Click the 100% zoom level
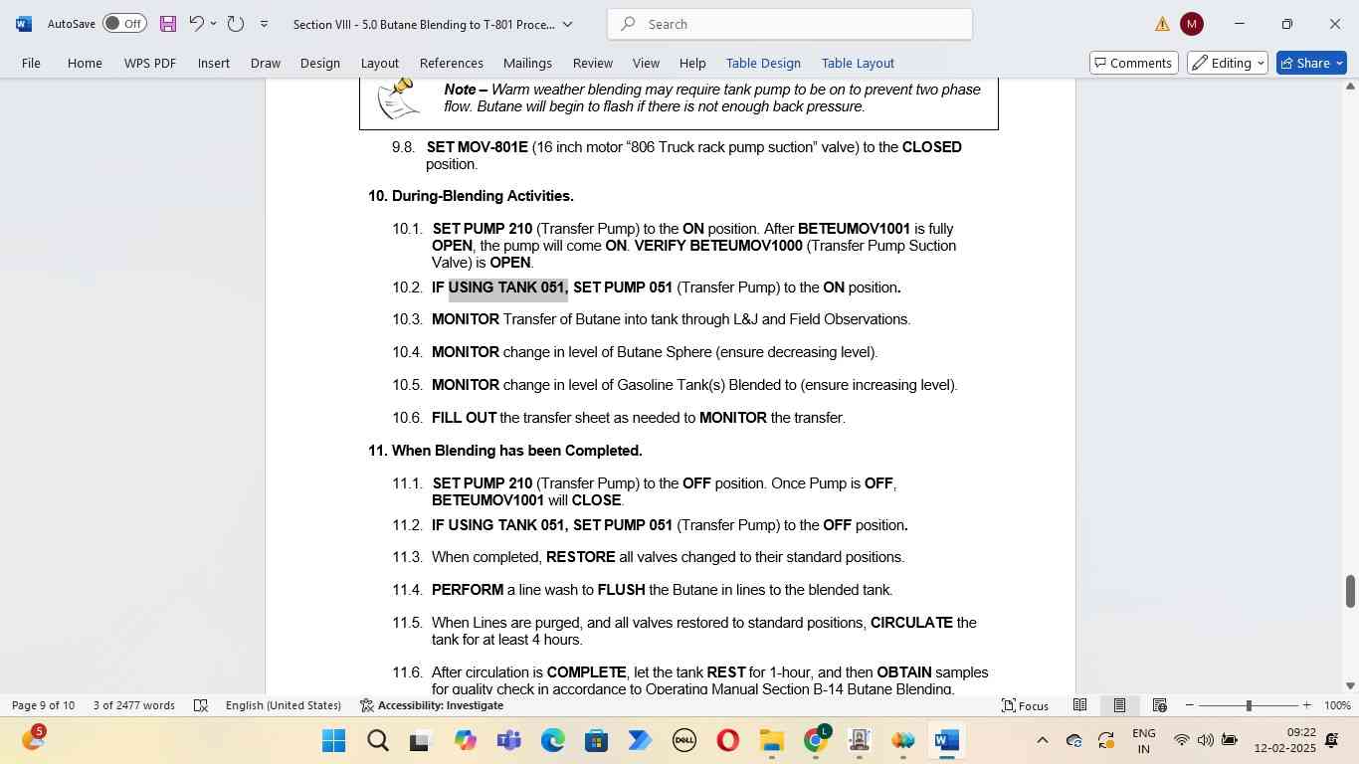Image resolution: width=1359 pixels, height=764 pixels. point(1337,705)
